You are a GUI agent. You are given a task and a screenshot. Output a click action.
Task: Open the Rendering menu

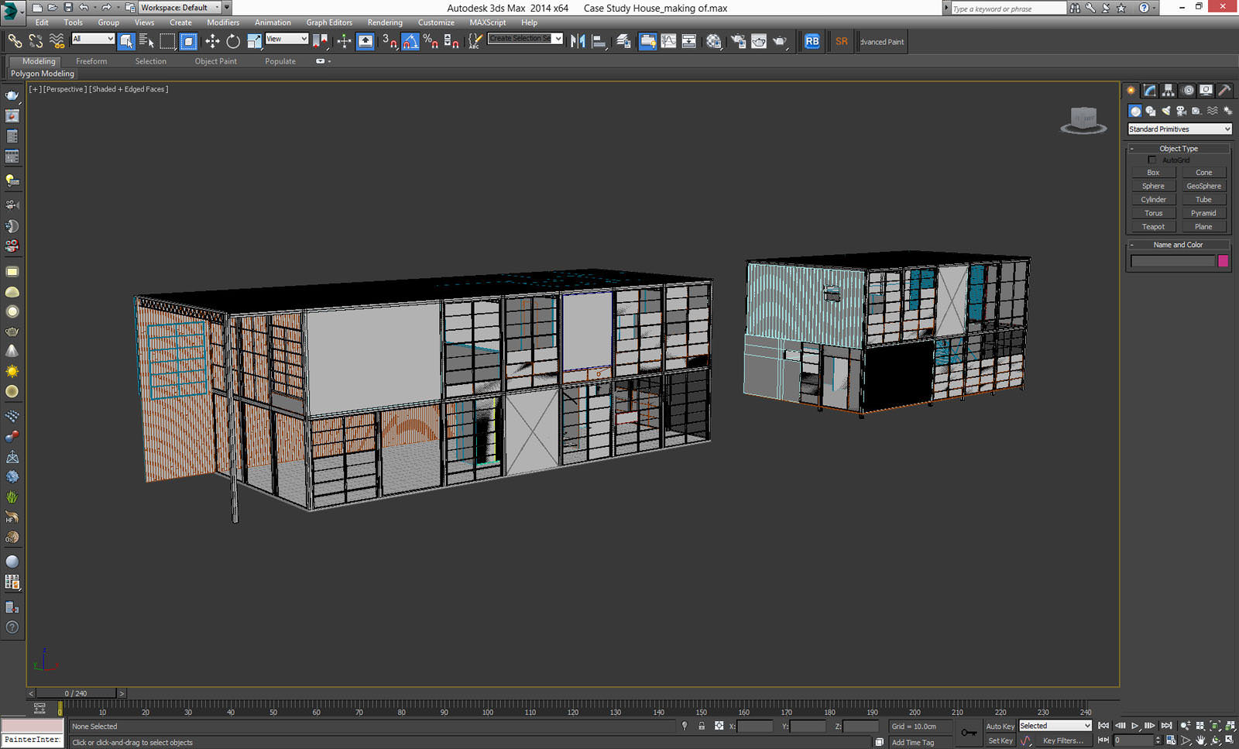pos(385,22)
